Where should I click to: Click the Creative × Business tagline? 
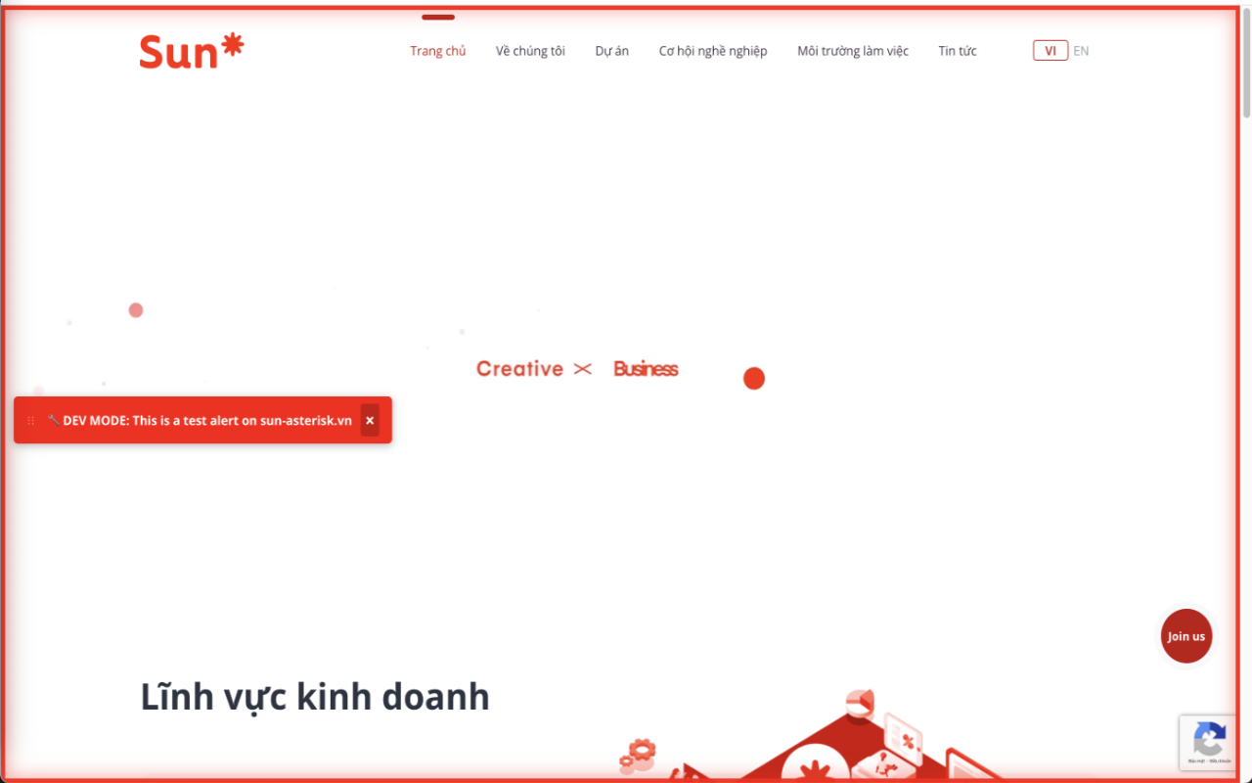(x=577, y=369)
